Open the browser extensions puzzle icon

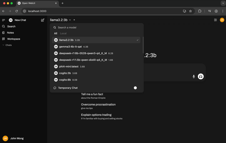[200, 11]
